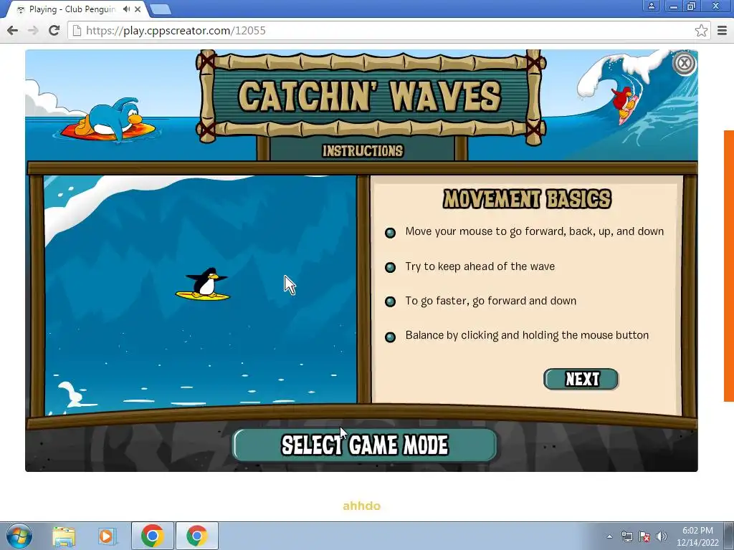The image size is (734, 550).
Task: Click the "Balance by clicking and holding" instruction
Action: (x=527, y=335)
